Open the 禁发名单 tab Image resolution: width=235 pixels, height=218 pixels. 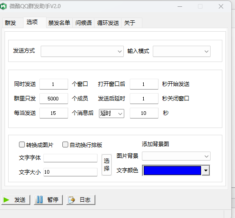click(x=59, y=23)
